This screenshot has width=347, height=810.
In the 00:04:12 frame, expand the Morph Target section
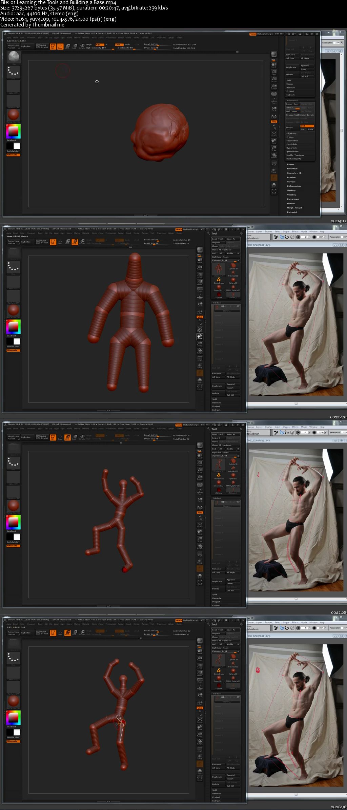[294, 208]
